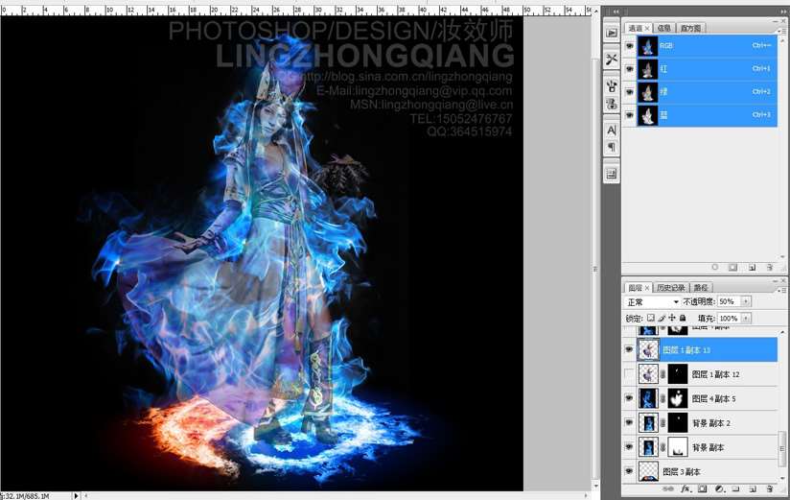
Task: Select the layer mask thumbnail of 图层 4 副本 5
Action: point(678,398)
